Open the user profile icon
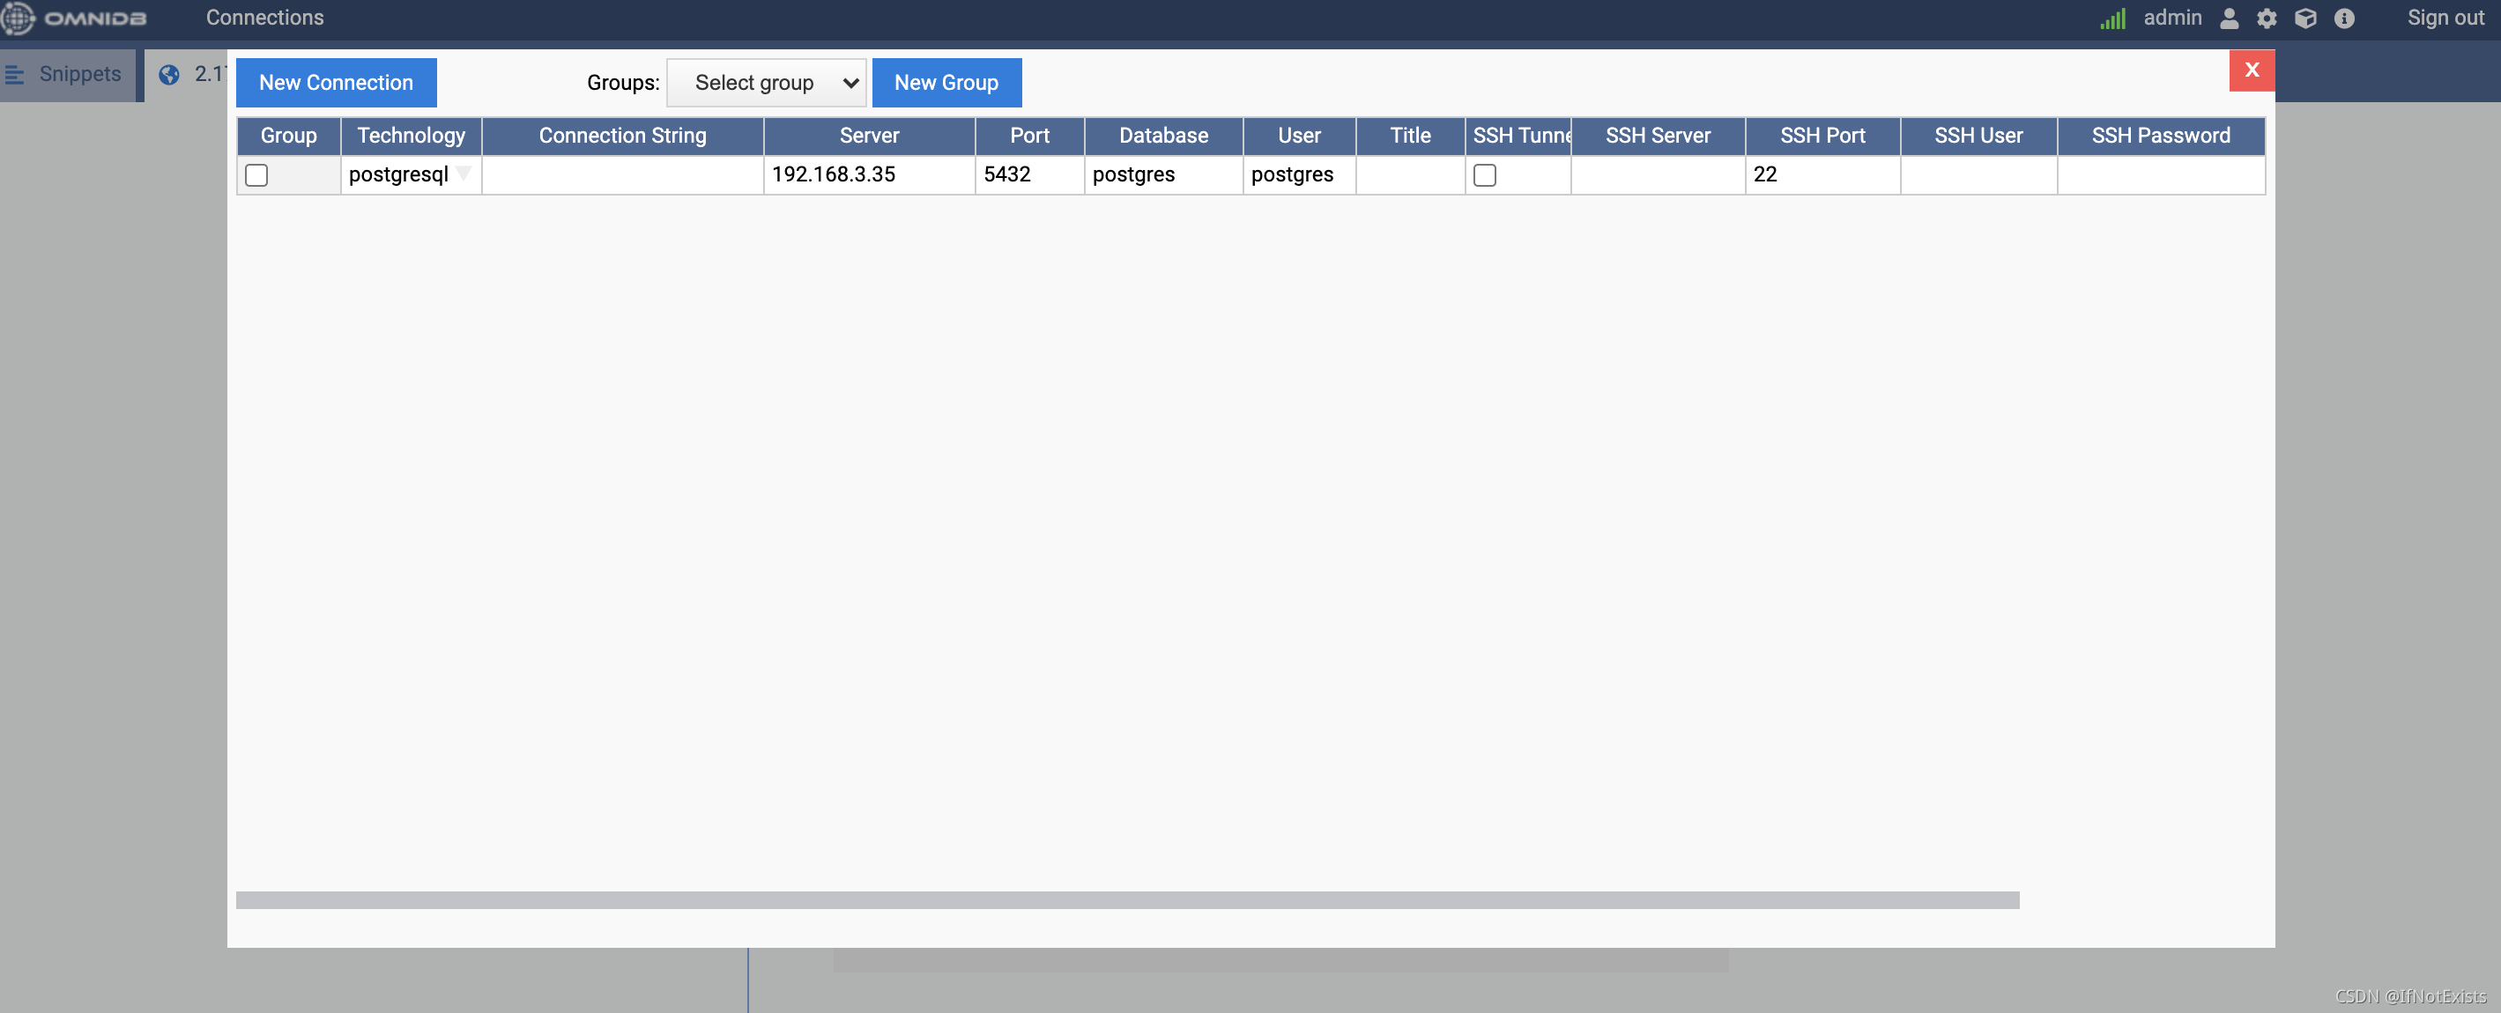This screenshot has height=1013, width=2501. [2230, 18]
